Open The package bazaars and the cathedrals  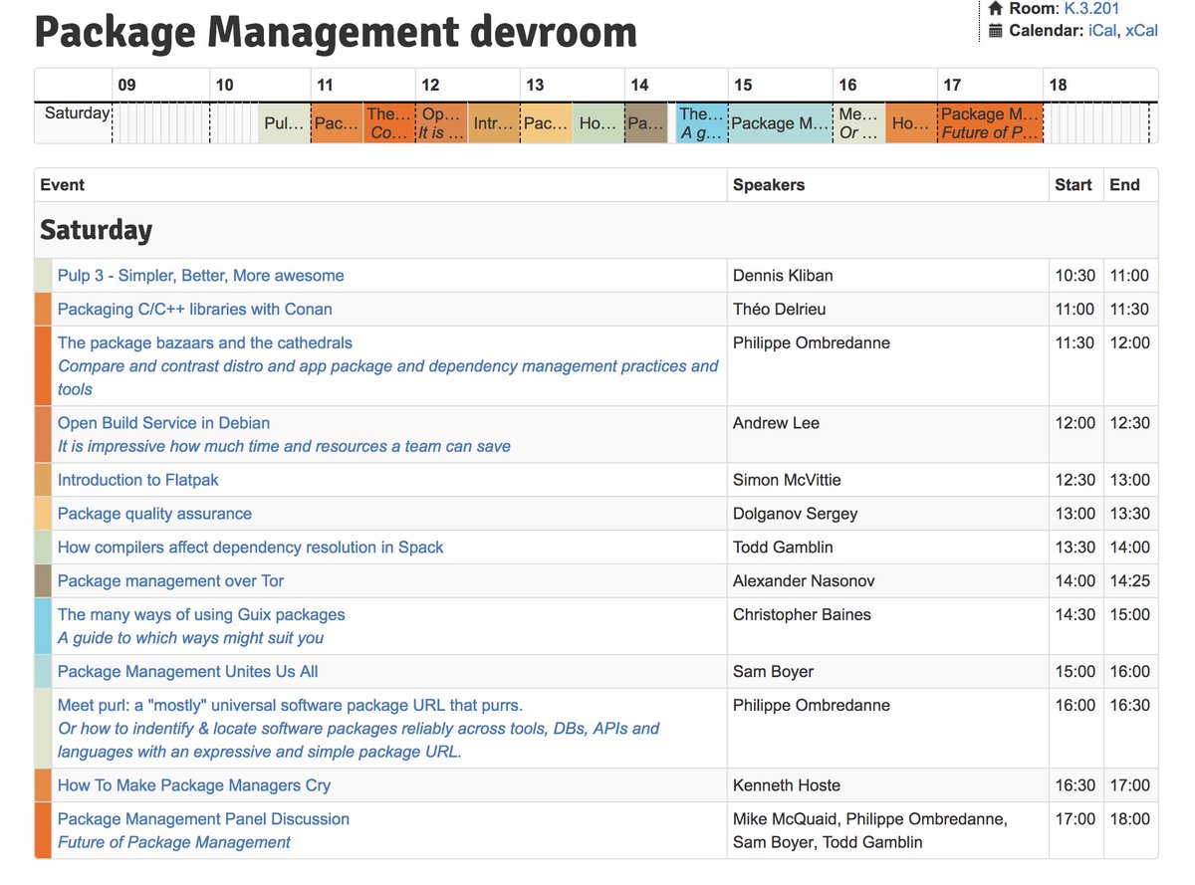pos(204,343)
